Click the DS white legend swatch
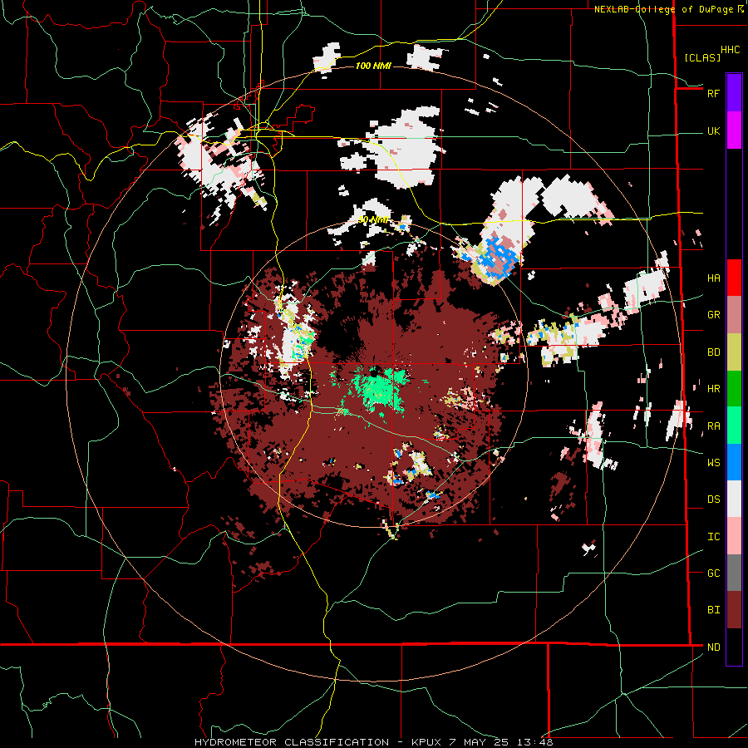 coord(734,499)
